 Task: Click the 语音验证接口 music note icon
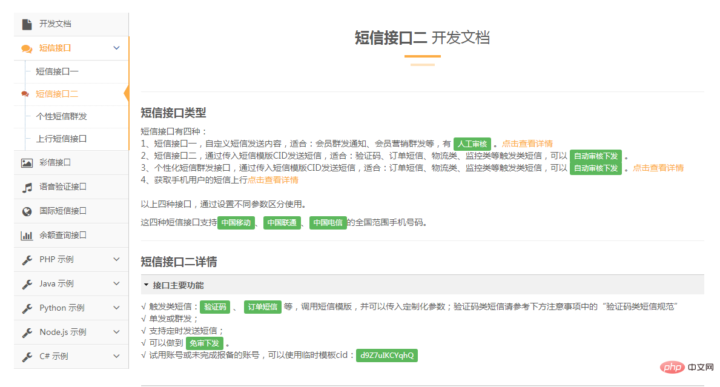[x=27, y=187]
